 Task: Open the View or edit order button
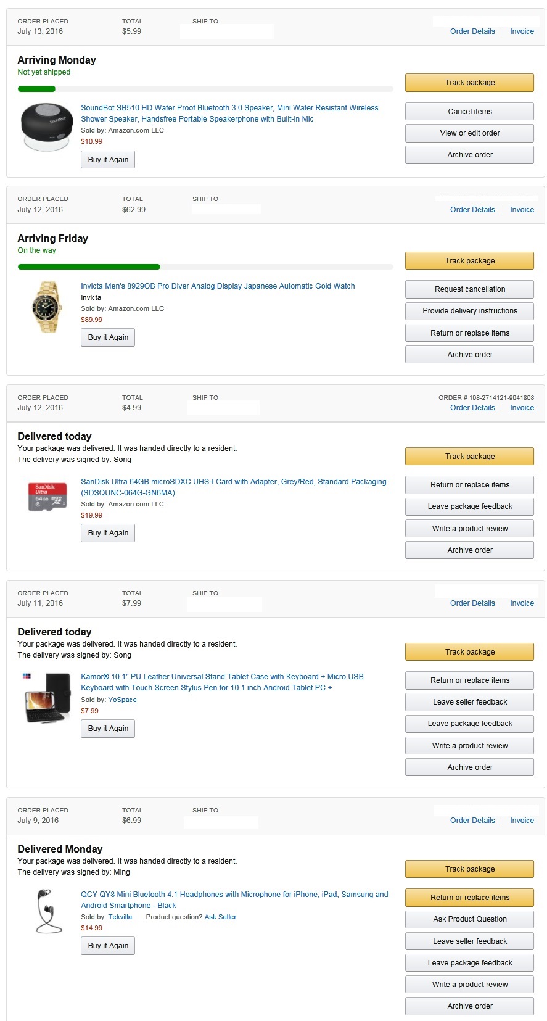[x=469, y=133]
